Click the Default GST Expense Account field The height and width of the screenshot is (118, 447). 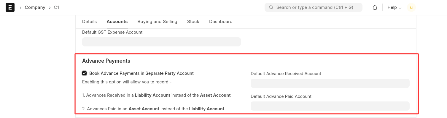[x=161, y=42]
